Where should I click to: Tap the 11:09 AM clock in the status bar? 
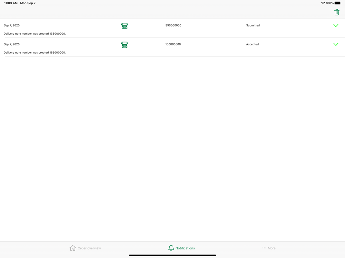pyautogui.click(x=11, y=3)
